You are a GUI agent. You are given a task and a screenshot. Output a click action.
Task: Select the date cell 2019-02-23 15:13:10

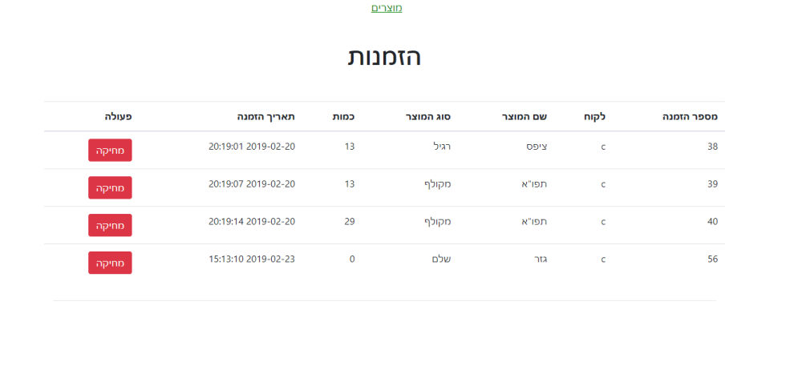pos(252,259)
